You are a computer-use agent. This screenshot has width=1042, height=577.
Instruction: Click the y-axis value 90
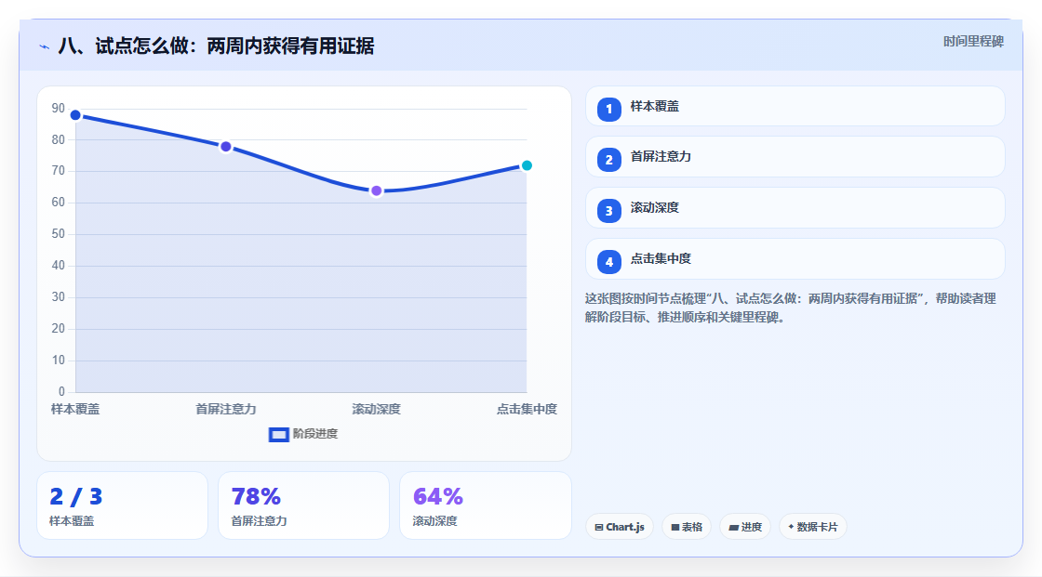tap(59, 108)
